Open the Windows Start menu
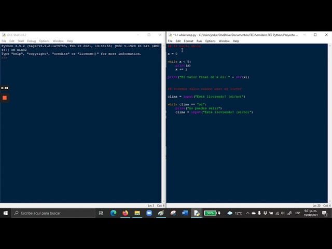The height and width of the screenshot is (249, 332). [6, 213]
